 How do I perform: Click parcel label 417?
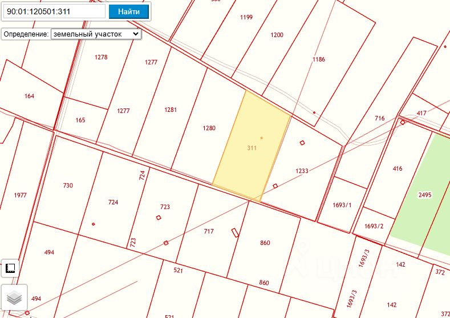coord(421,113)
